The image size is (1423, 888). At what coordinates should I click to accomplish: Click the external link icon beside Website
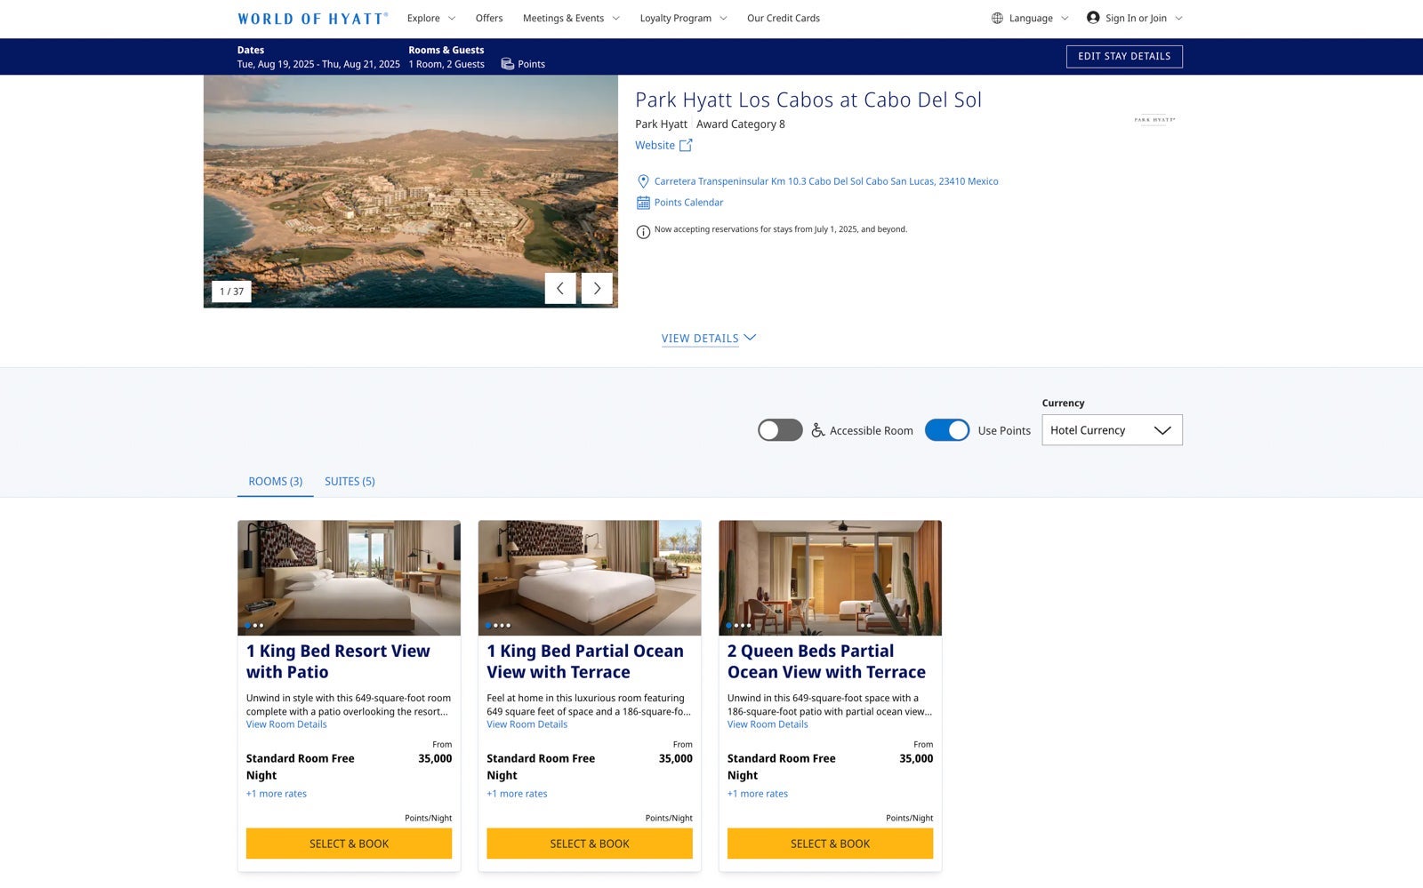pyautogui.click(x=686, y=145)
